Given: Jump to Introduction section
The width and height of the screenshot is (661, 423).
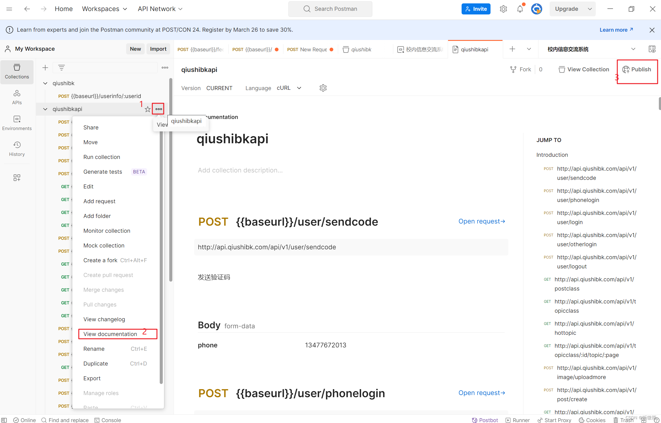Looking at the screenshot, I should [552, 155].
